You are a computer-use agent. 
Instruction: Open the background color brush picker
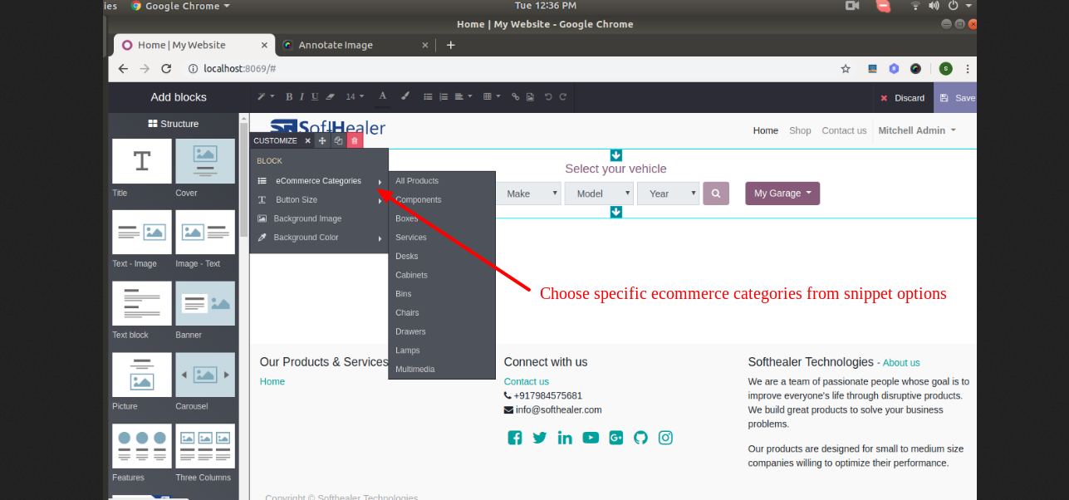[405, 96]
